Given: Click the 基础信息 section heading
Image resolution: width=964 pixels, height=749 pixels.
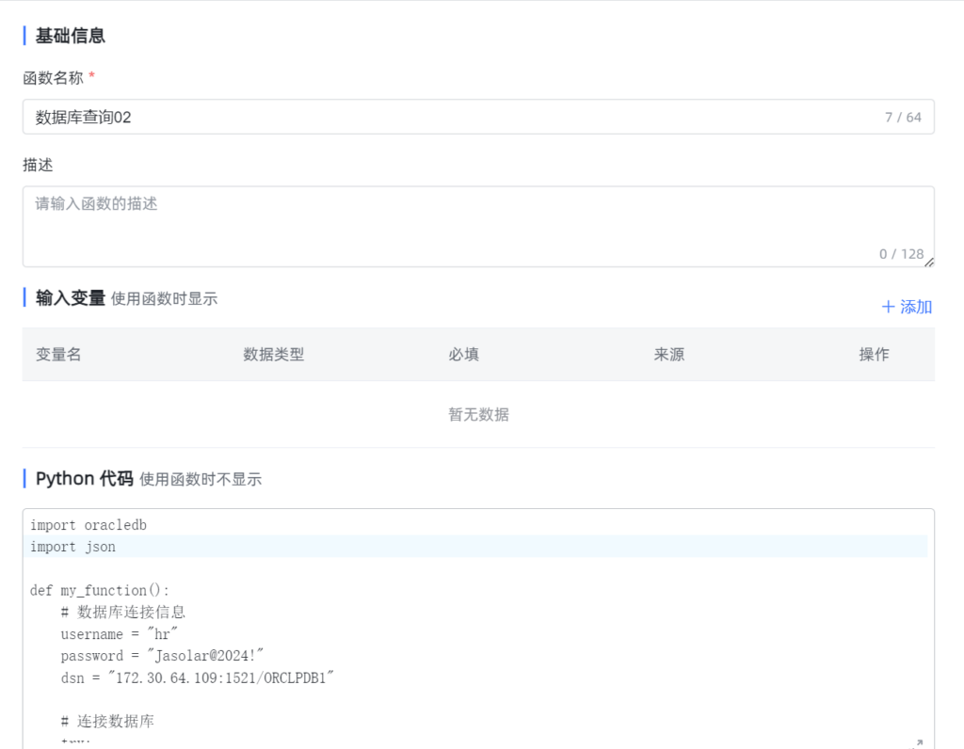Looking at the screenshot, I should pyautogui.click(x=70, y=36).
